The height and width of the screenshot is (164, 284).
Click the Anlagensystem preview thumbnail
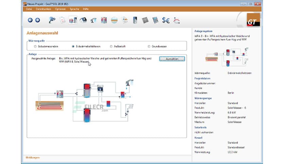tap(227, 57)
